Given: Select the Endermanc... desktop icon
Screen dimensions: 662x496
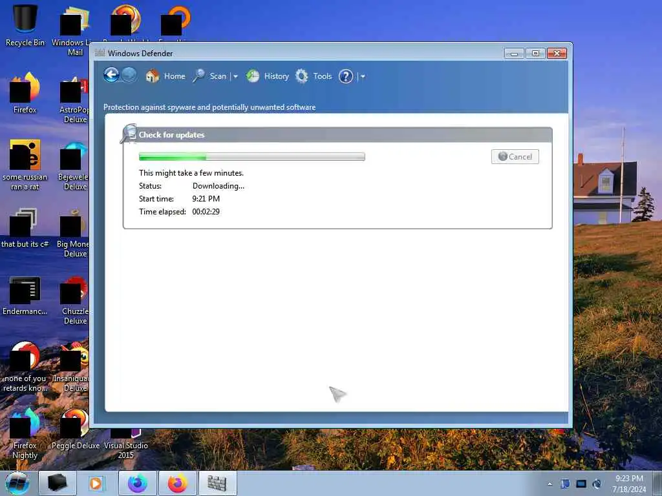Looking at the screenshot, I should point(25,295).
